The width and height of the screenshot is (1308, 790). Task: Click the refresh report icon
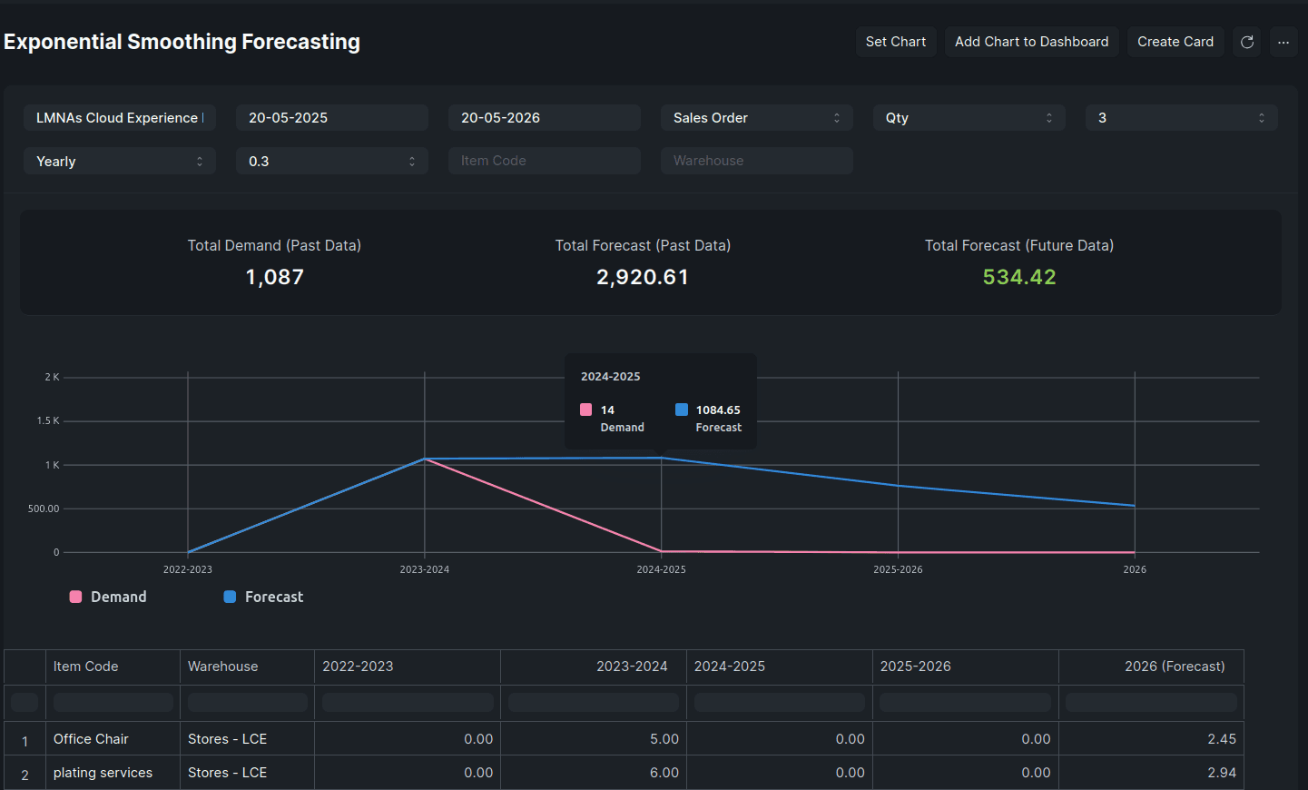[x=1247, y=42]
